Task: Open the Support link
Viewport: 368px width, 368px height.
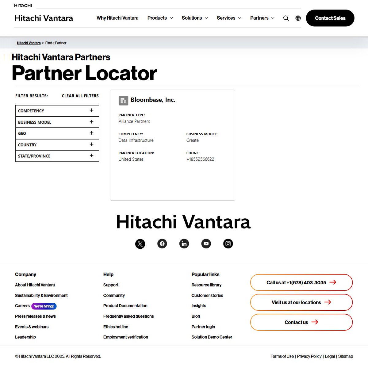Action: pos(111,285)
